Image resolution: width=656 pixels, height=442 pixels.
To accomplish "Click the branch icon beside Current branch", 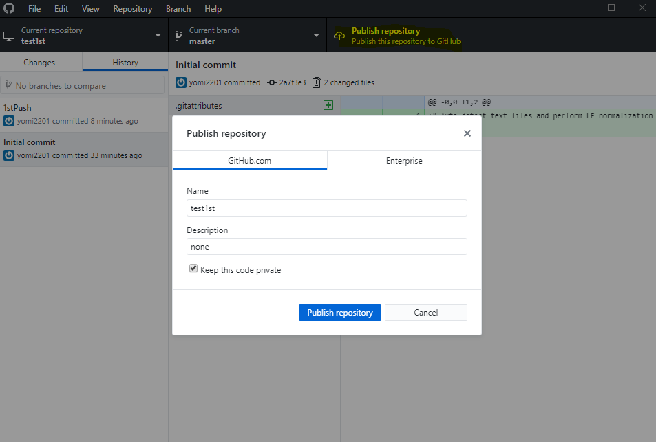I will [x=179, y=36].
